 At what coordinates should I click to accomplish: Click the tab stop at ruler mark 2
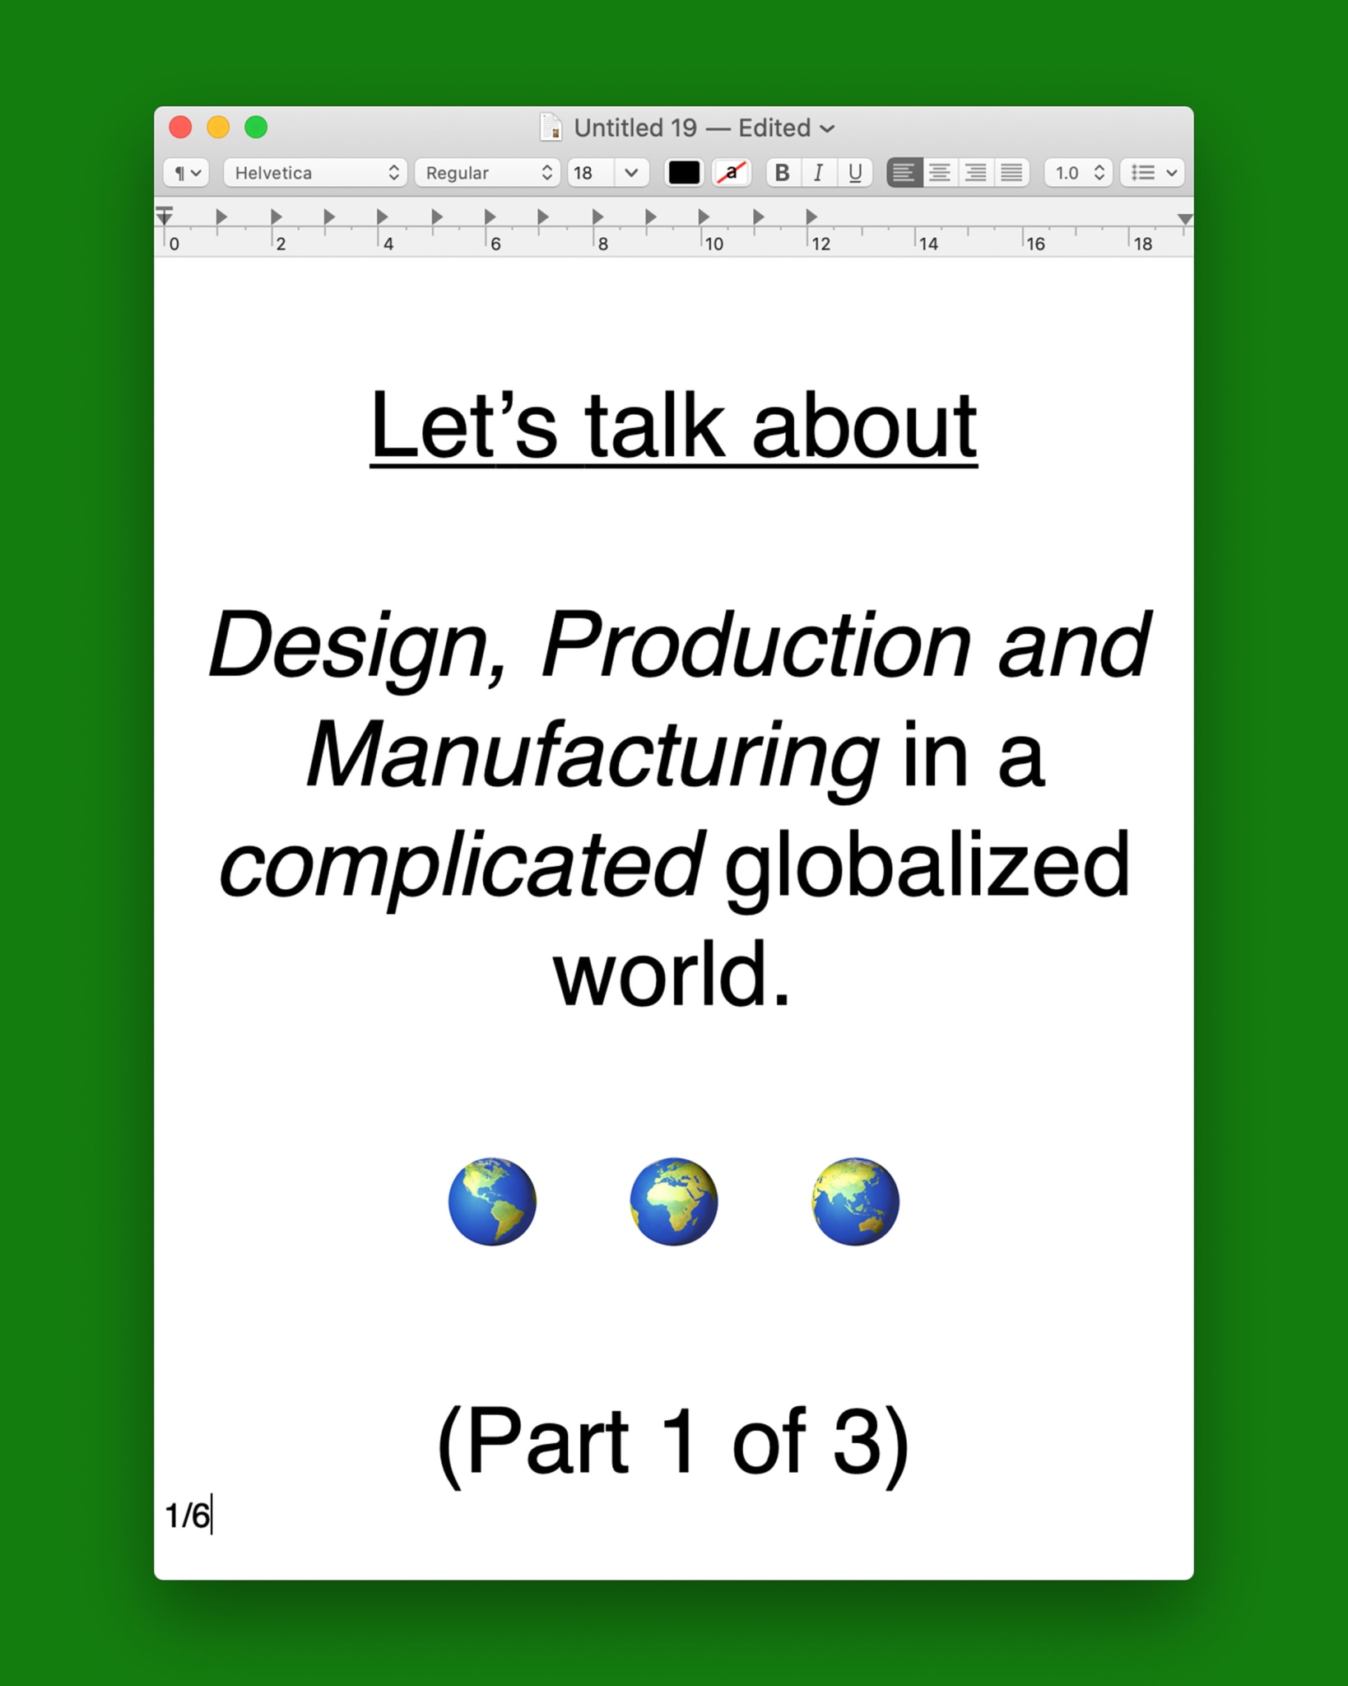pyautogui.click(x=276, y=217)
